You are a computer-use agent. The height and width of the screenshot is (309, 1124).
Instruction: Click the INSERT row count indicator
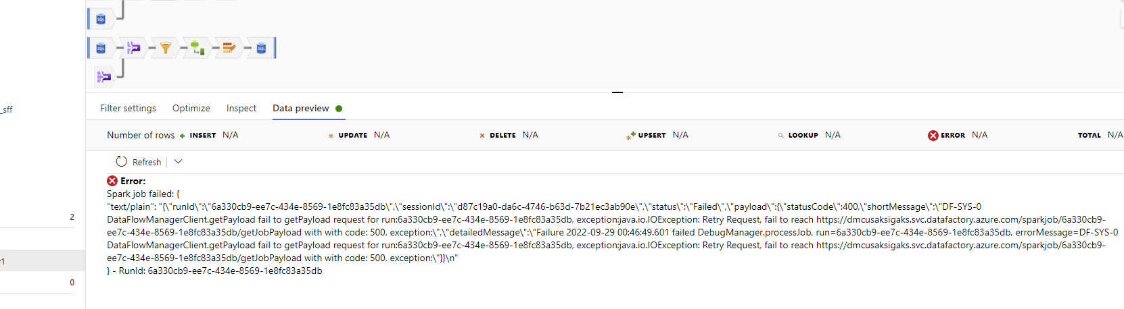[209, 135]
